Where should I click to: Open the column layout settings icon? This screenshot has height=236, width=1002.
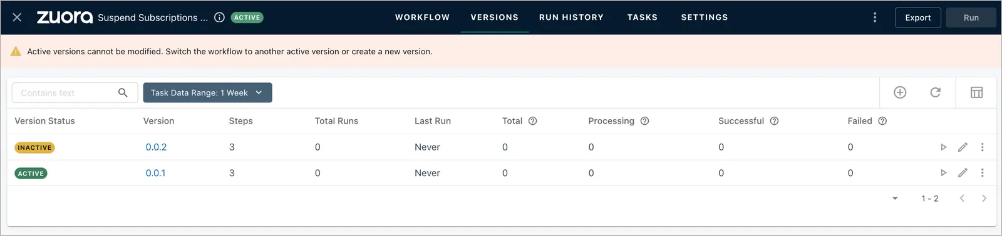point(976,92)
